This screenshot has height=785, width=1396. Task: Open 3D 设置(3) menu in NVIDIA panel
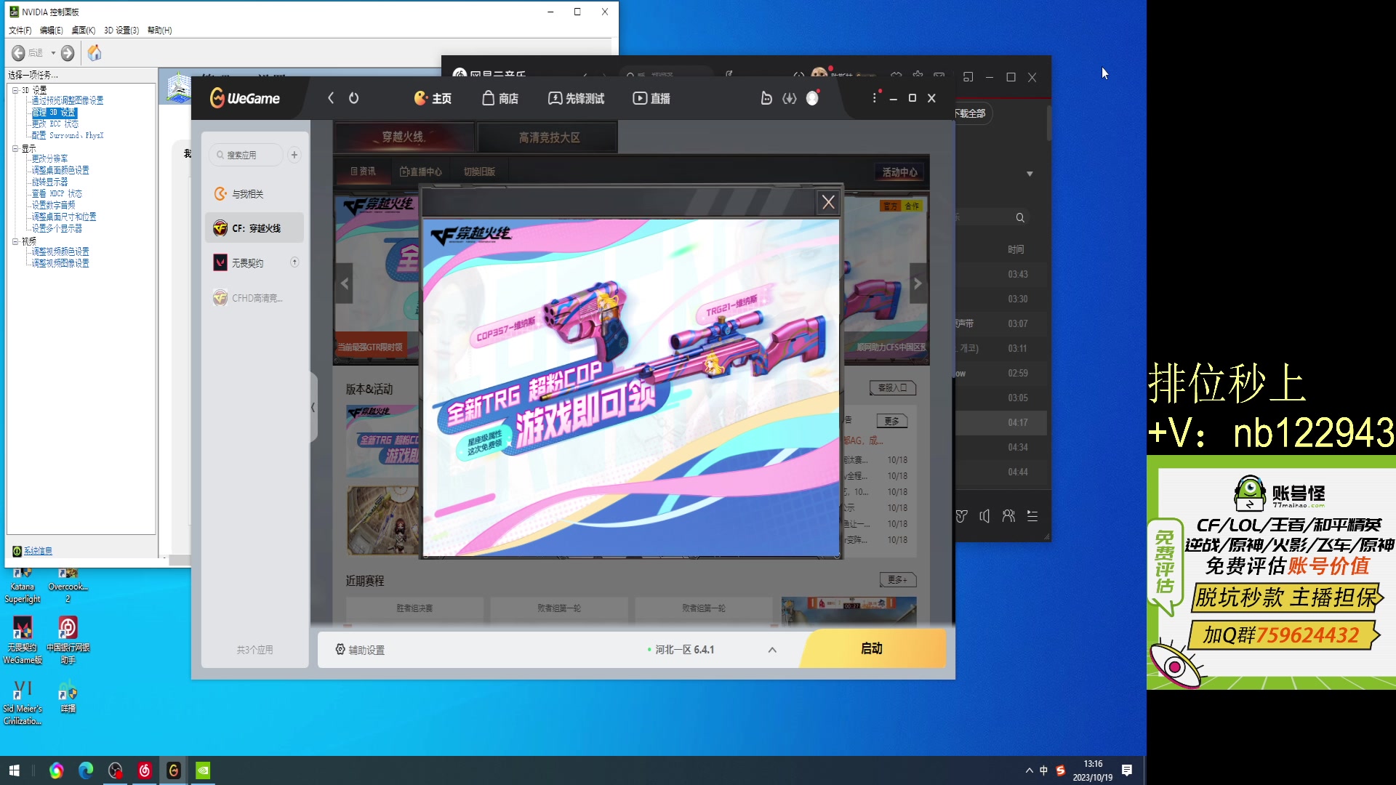point(121,31)
